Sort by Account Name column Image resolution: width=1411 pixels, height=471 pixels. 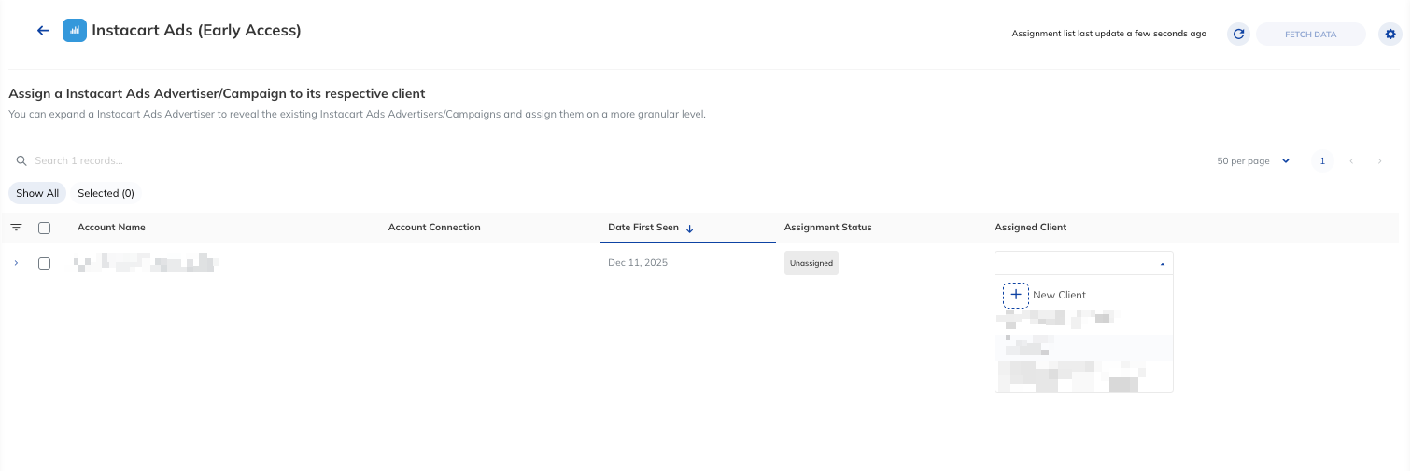(111, 228)
